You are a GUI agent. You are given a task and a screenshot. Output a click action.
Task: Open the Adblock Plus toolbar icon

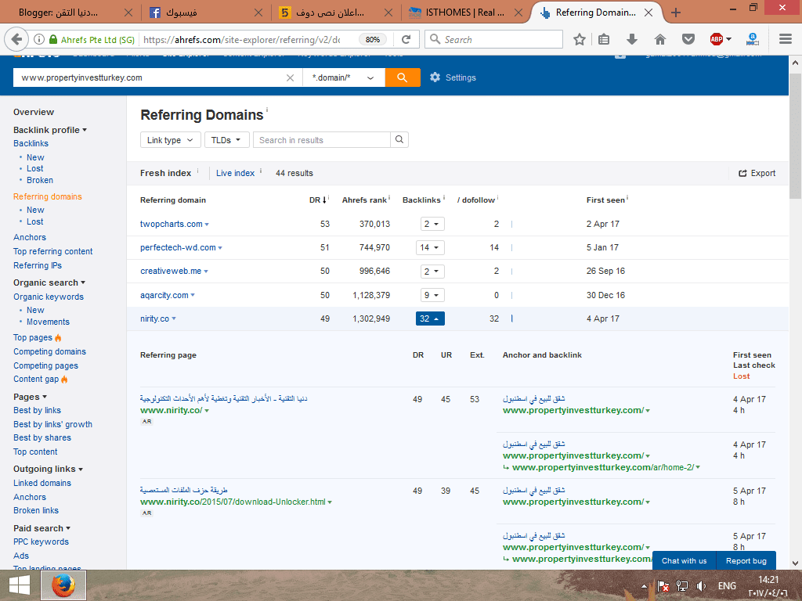point(717,39)
